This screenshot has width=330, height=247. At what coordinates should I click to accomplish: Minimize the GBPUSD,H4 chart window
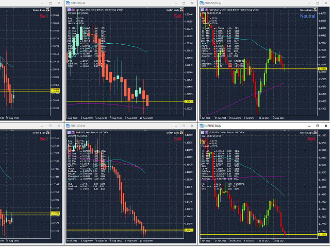[x=176, y=4]
